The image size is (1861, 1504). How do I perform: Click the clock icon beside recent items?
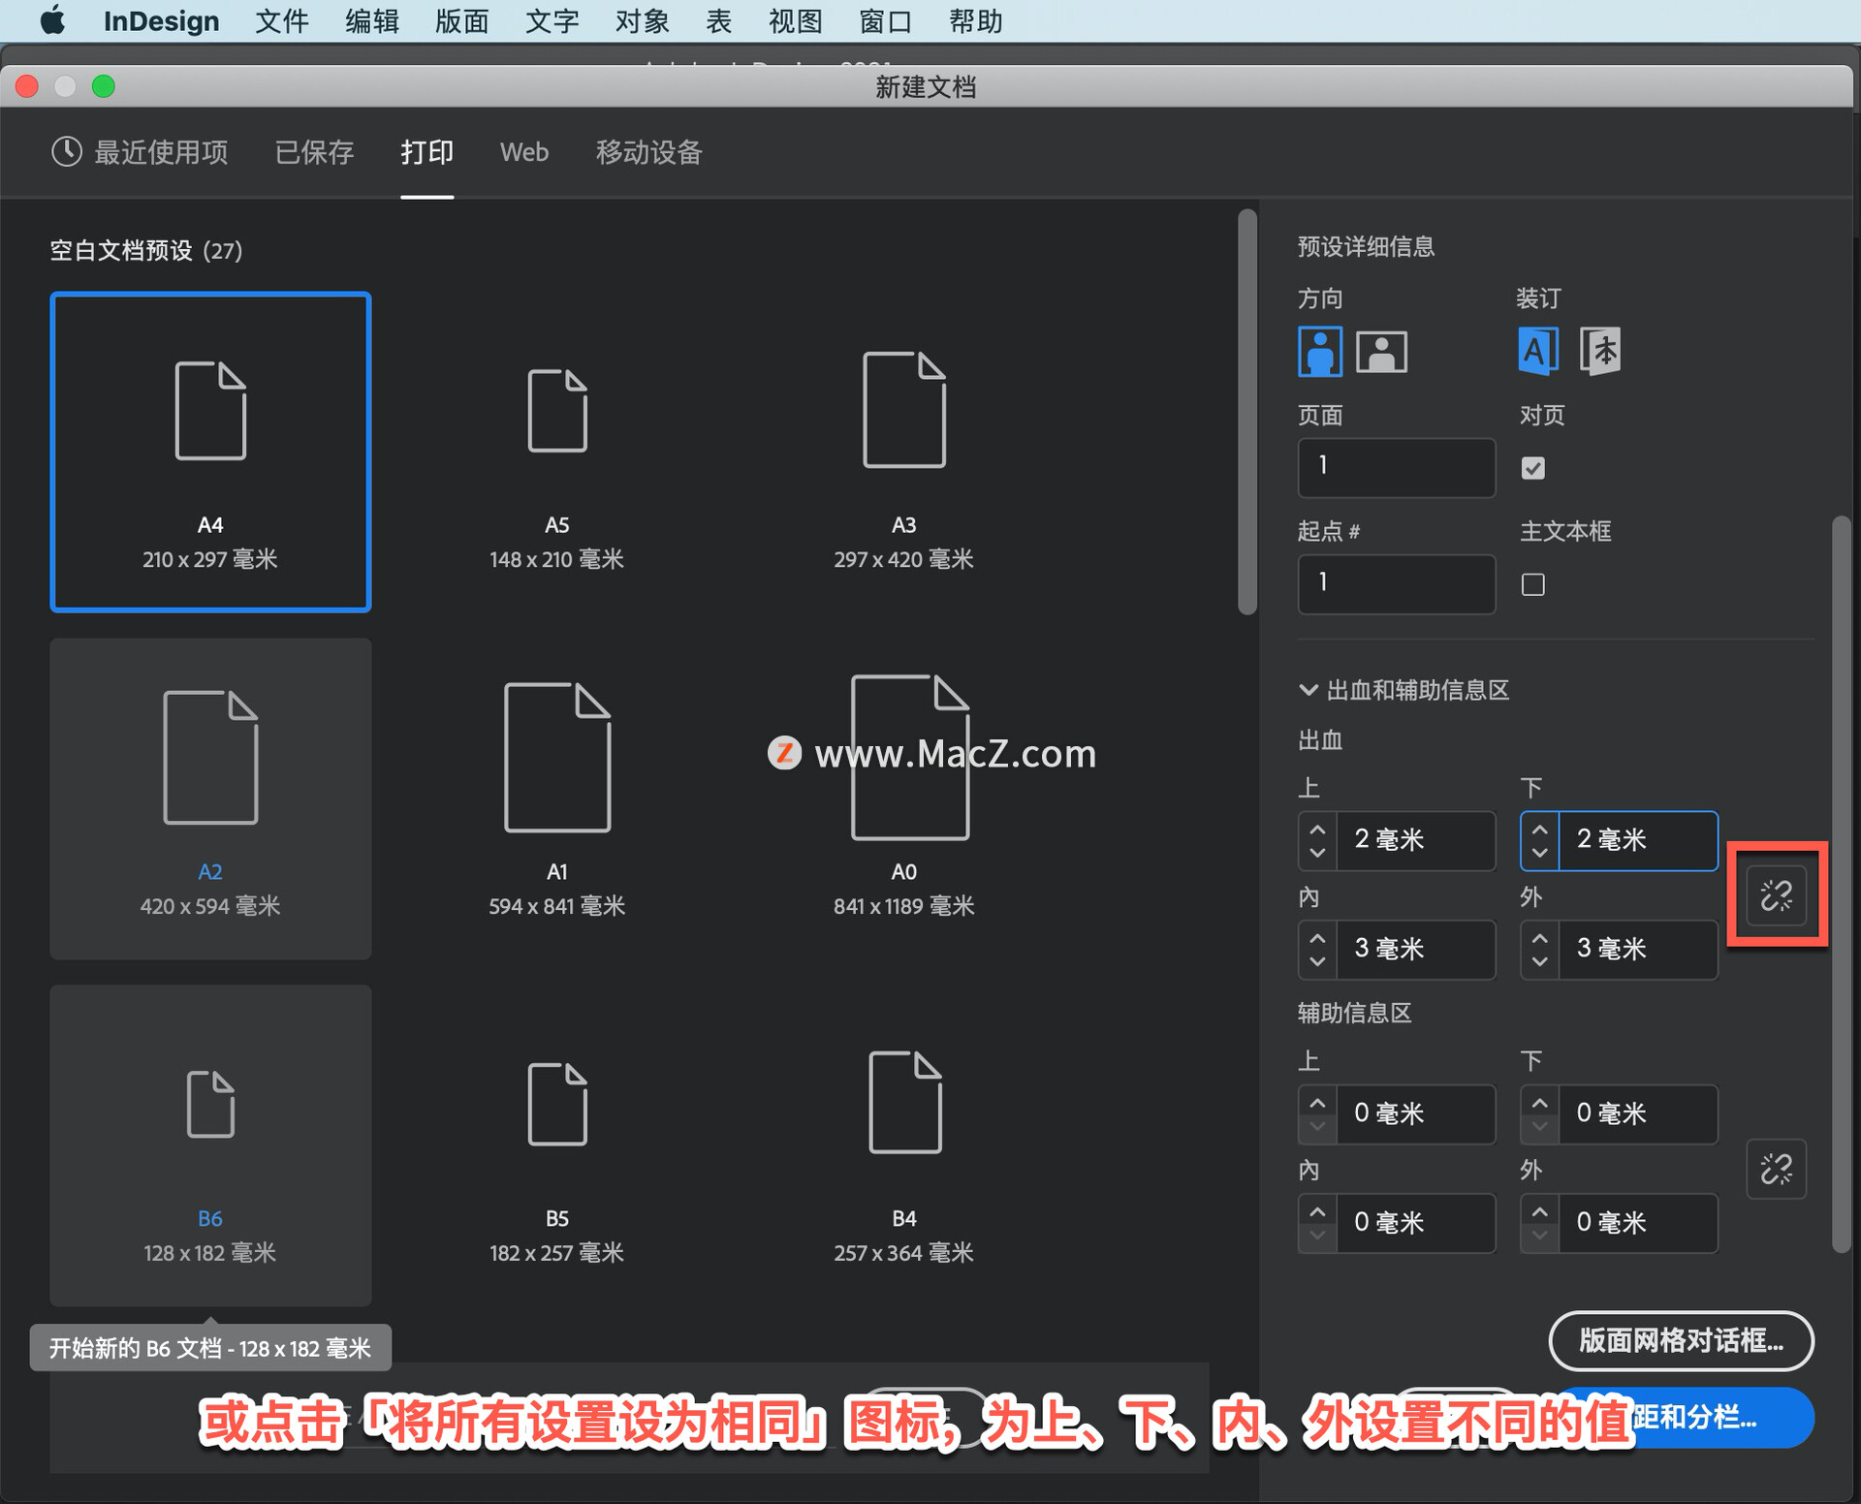pos(66,152)
